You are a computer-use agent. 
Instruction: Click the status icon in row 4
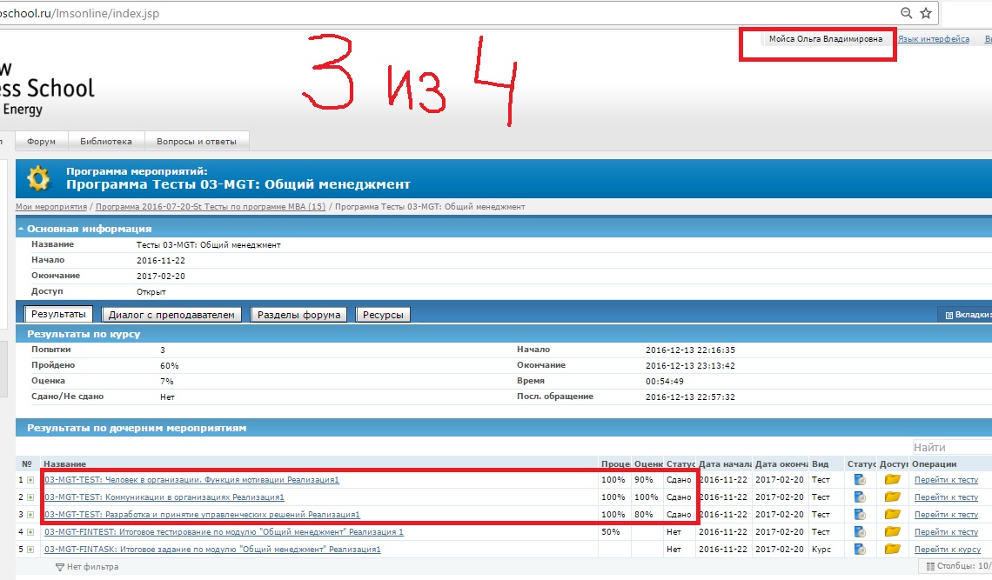coord(860,532)
